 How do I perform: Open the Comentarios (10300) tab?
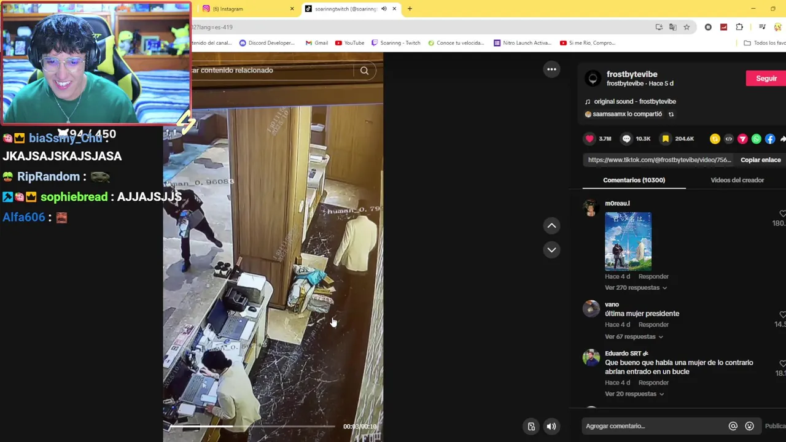(634, 180)
